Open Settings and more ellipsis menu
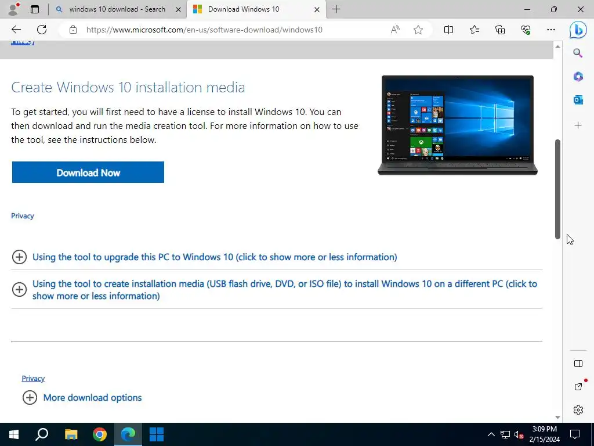Image resolution: width=594 pixels, height=446 pixels. coord(551,30)
